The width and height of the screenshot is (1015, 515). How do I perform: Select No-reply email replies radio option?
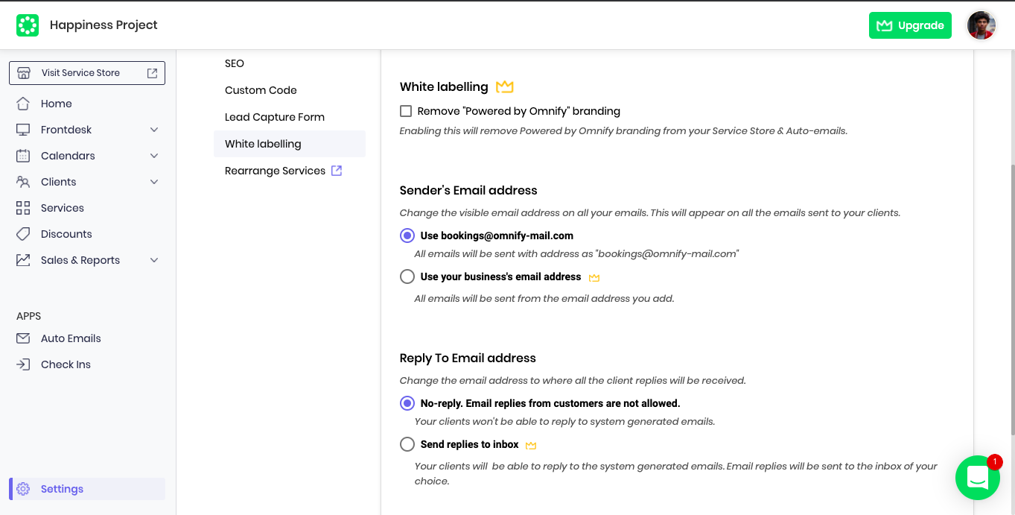(x=407, y=403)
